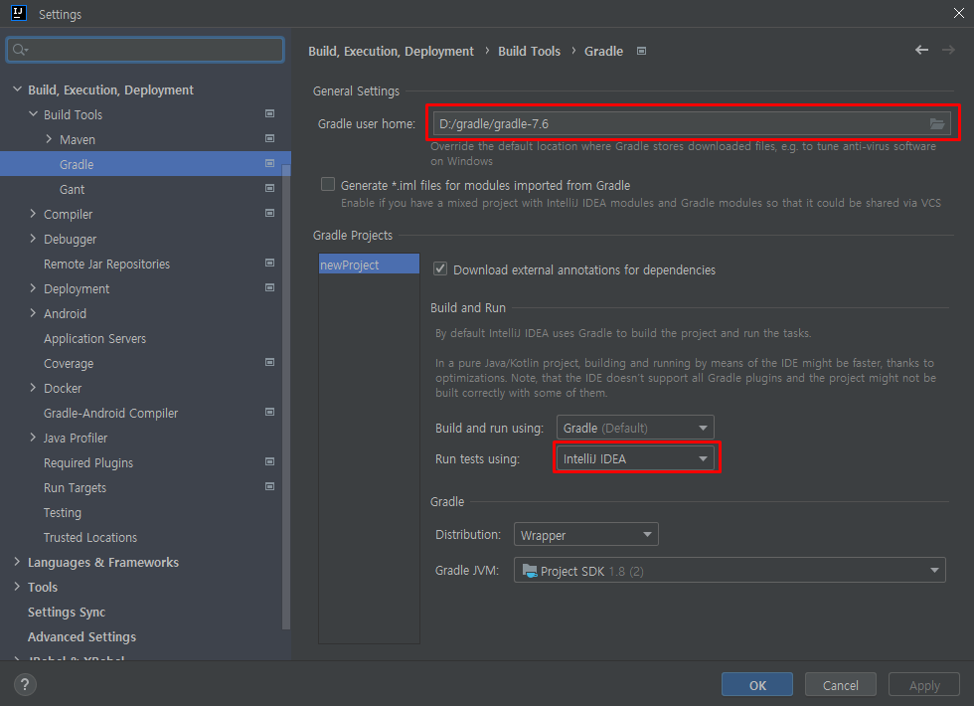The width and height of the screenshot is (974, 706).
Task: Click the search magnifier icon in settings search
Action: (x=20, y=50)
